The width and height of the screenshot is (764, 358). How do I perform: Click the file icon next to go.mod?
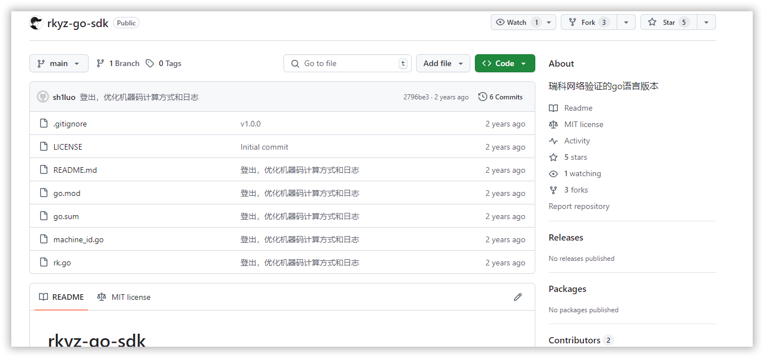pos(43,193)
